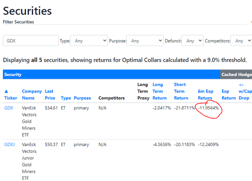Open the Type filter dropdown

click(89, 41)
